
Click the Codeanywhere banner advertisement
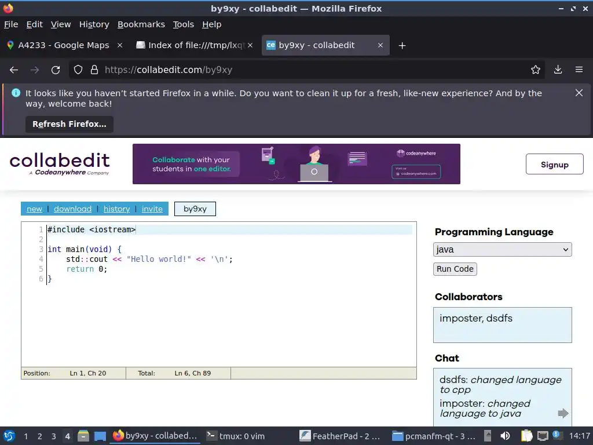point(296,164)
